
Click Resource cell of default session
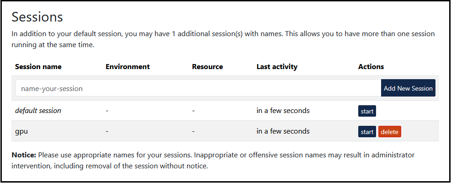pyautogui.click(x=193, y=111)
